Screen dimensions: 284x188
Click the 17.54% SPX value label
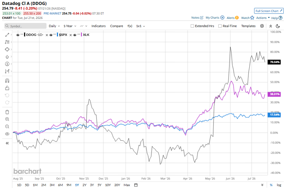pos(274,115)
